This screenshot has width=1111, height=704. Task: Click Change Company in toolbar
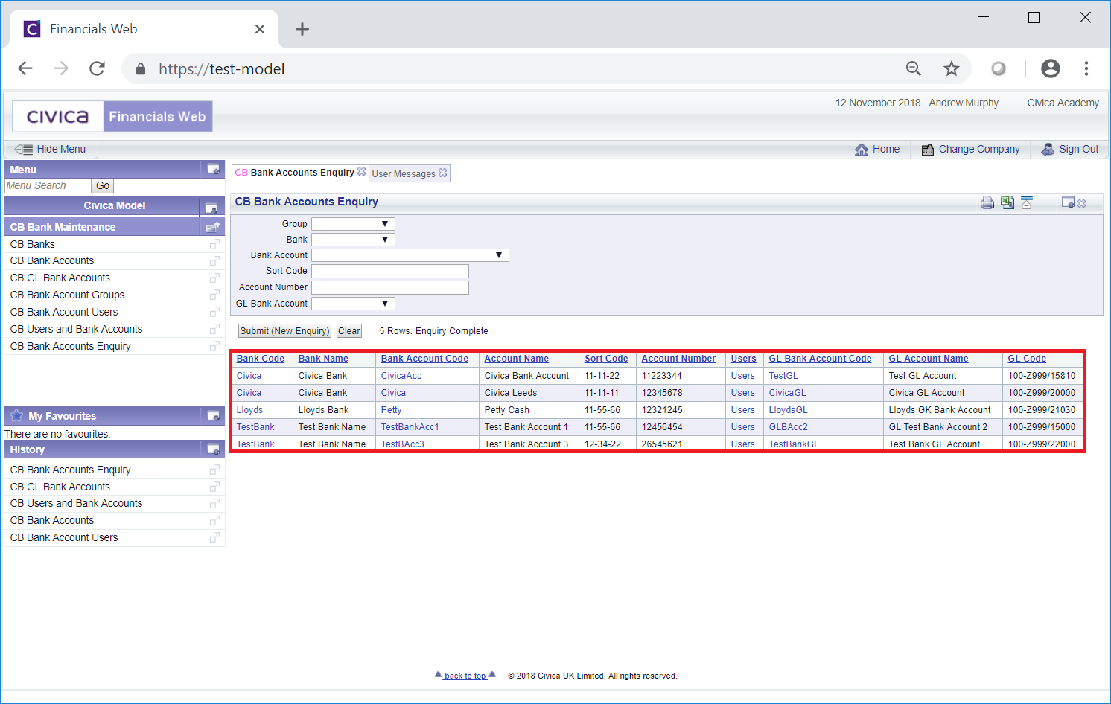click(x=971, y=149)
